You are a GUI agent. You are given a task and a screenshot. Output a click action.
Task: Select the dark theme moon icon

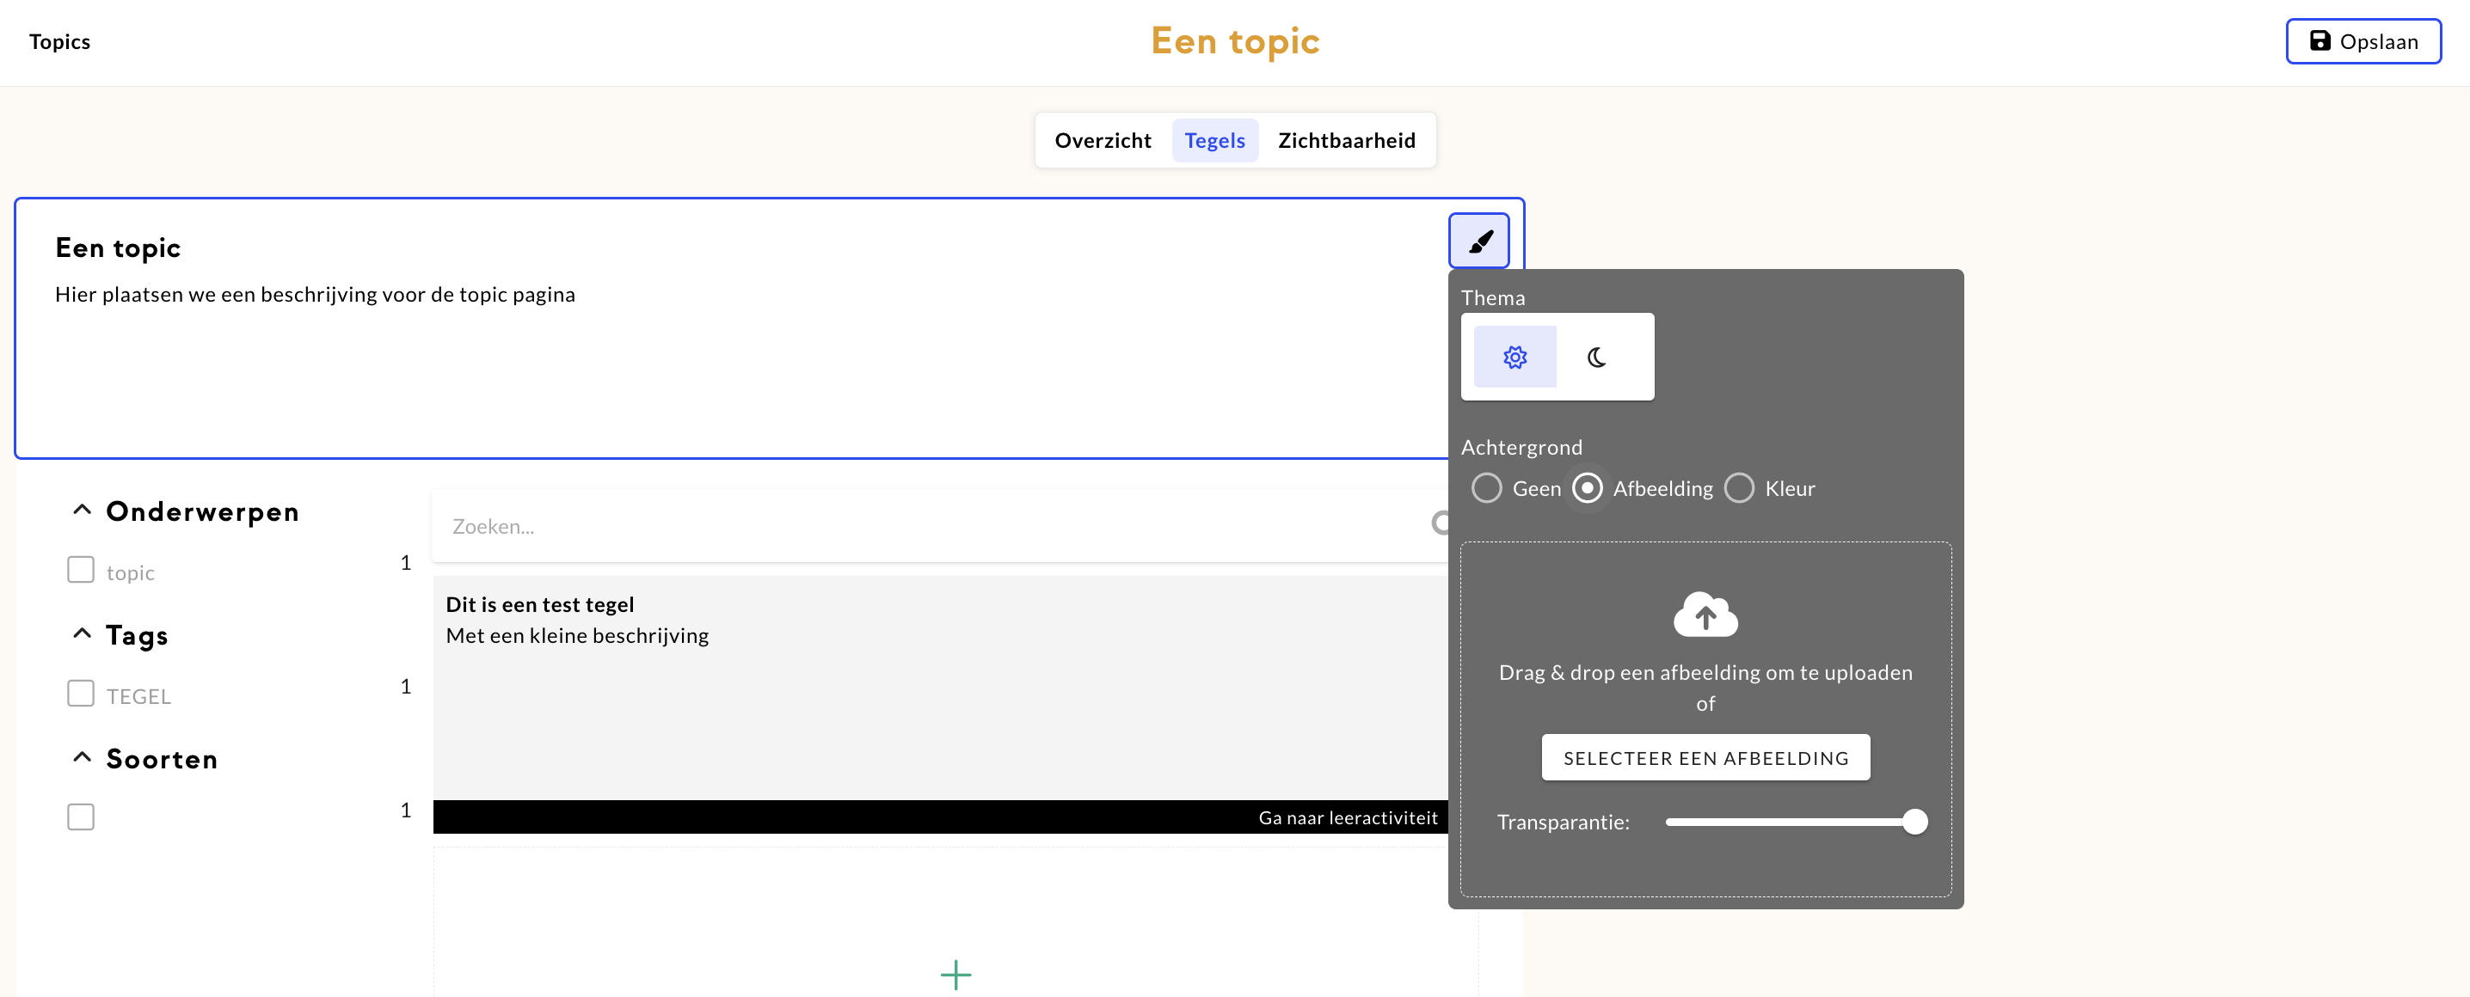click(x=1596, y=358)
